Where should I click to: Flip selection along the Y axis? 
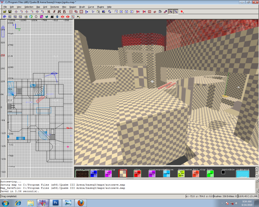tap(27, 12)
